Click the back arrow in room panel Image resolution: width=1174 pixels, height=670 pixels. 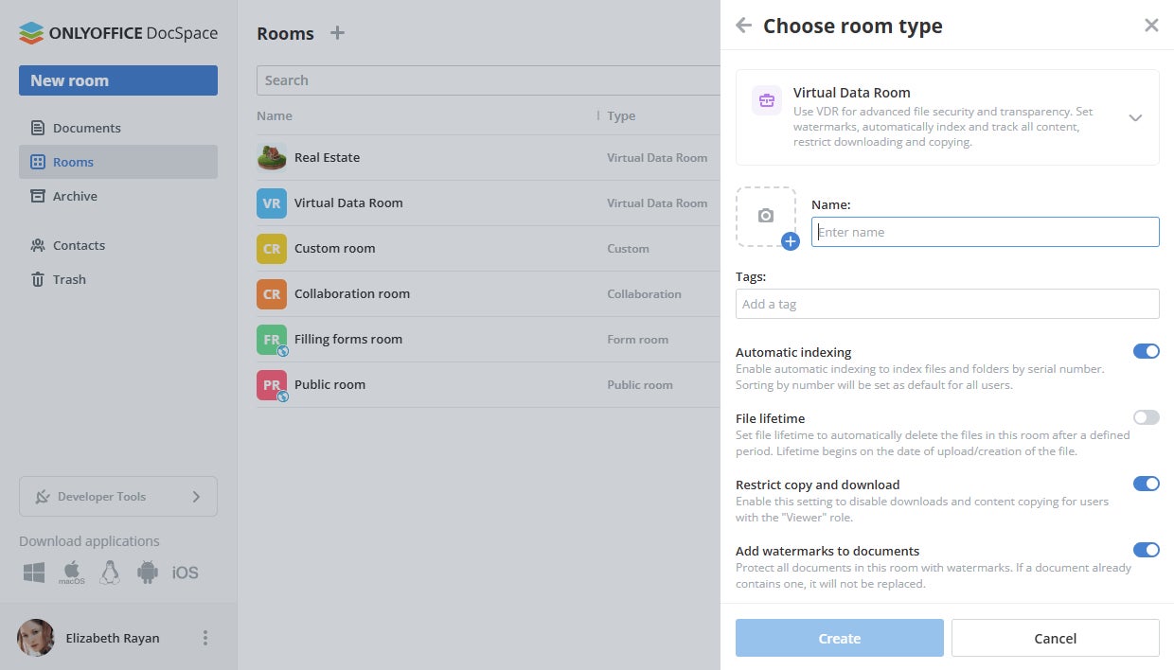(744, 26)
